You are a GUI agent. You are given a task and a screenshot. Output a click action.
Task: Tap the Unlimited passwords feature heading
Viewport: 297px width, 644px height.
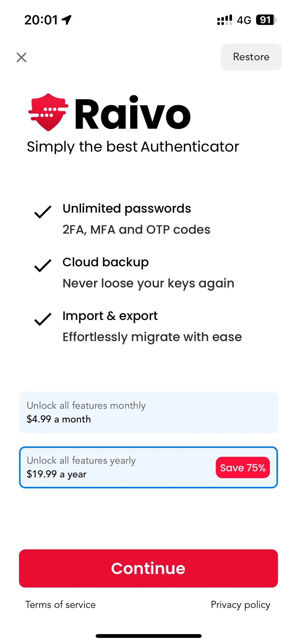(127, 209)
